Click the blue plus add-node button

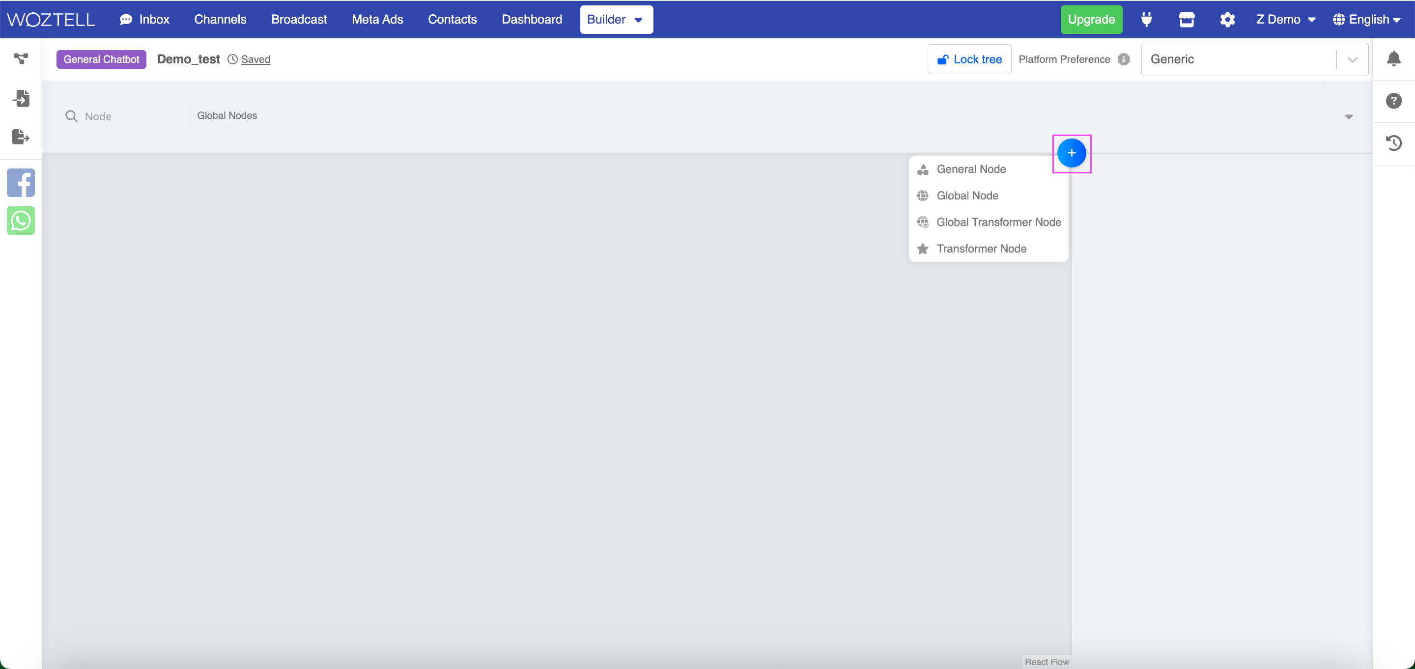tap(1071, 153)
